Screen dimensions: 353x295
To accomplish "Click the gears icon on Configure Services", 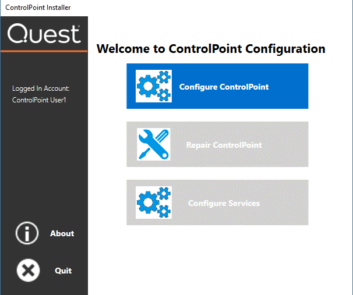I will pyautogui.click(x=154, y=202).
